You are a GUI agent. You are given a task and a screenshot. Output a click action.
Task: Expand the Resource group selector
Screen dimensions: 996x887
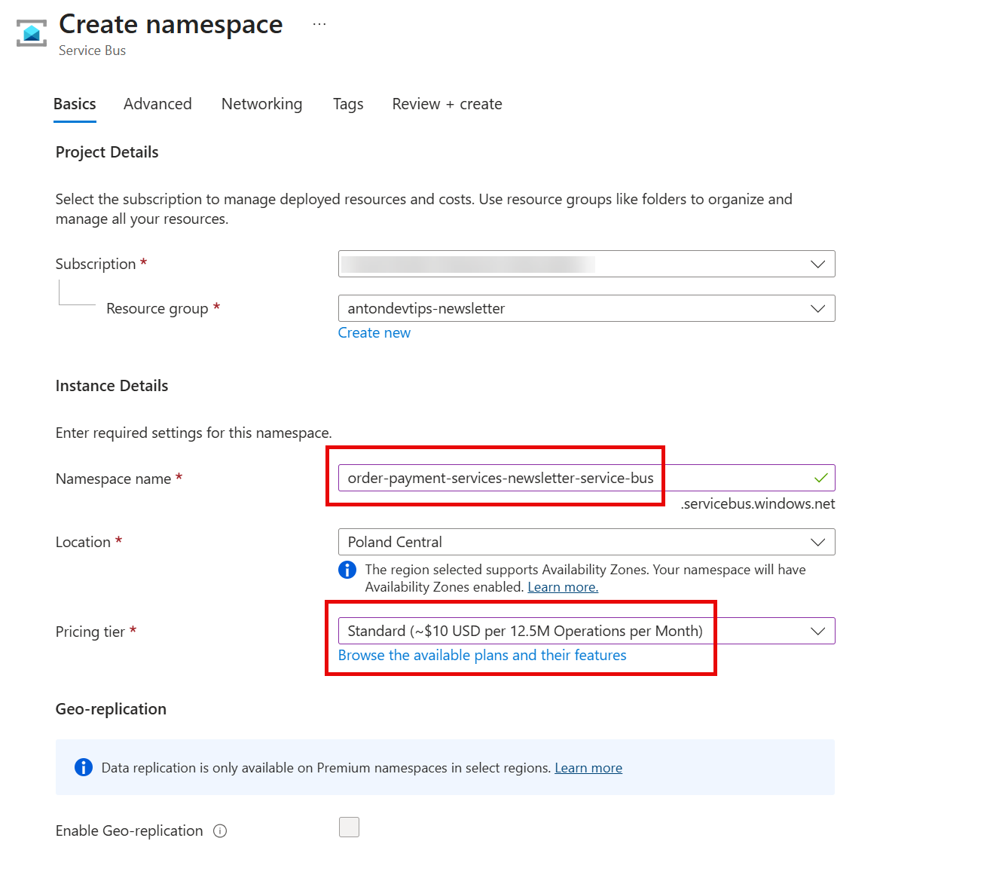[817, 308]
